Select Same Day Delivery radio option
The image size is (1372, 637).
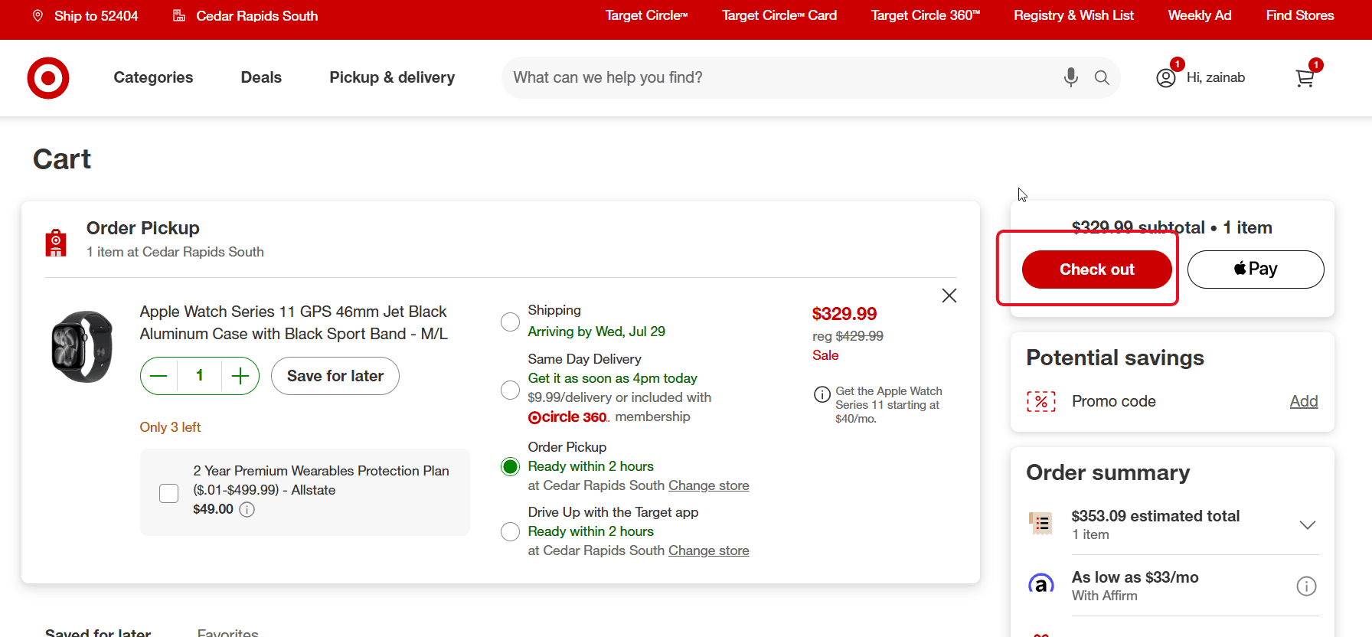tap(510, 390)
